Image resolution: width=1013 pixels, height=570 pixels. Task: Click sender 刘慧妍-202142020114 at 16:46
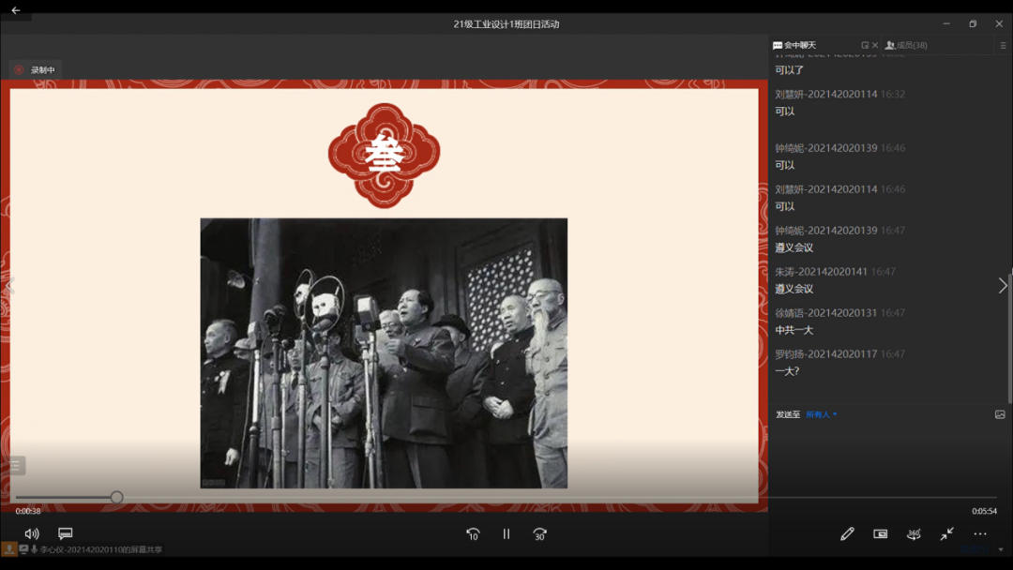826,189
